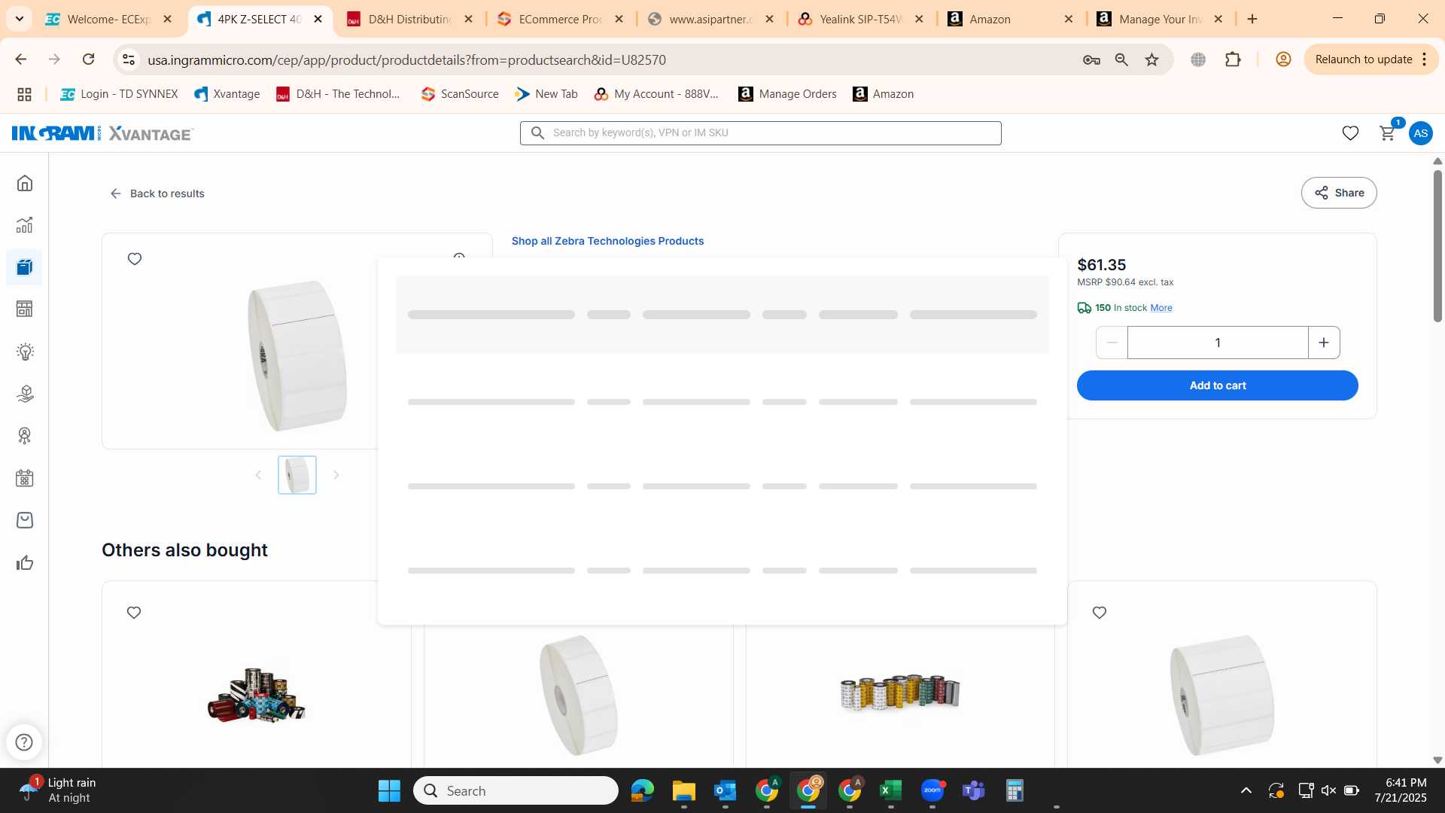Reload the page with browser refresh icon

(x=88, y=59)
